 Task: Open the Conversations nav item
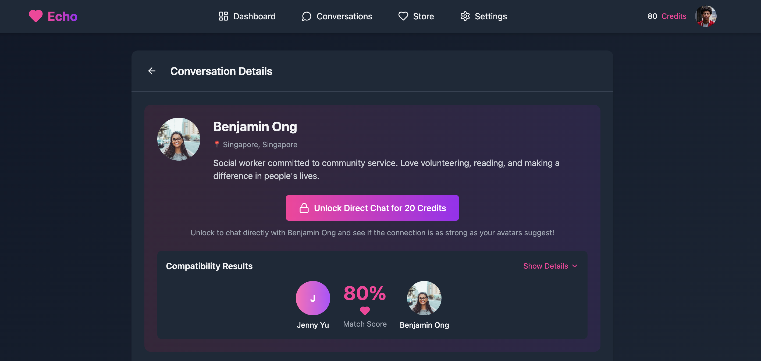click(x=344, y=16)
